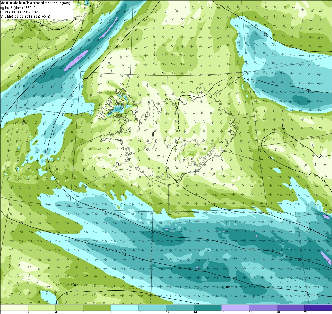Click the teal legend swatch between 12 and 14

pos(180,307)
